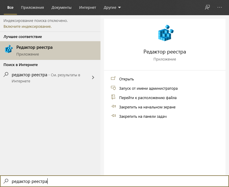Click the pin icon for панели задач
The height and width of the screenshot is (187, 229).
[x=113, y=116]
